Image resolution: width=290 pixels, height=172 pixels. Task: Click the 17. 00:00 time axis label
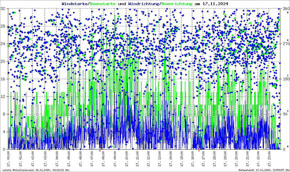tap(9, 159)
